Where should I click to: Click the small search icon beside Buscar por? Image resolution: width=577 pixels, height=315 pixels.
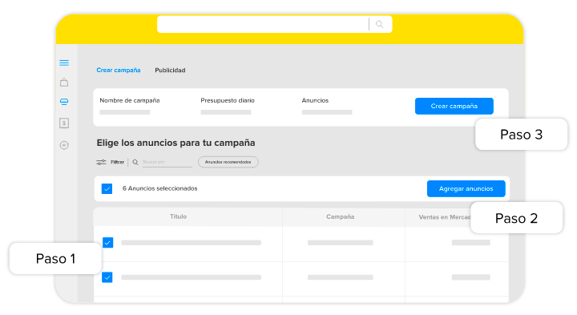[135, 162]
